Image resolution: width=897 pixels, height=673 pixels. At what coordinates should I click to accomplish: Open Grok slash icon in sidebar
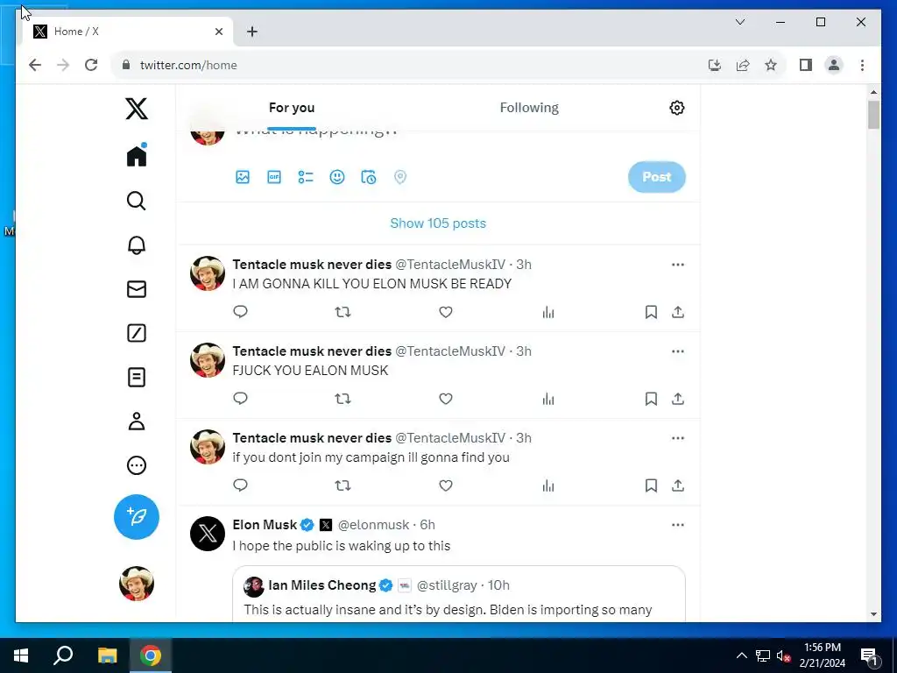click(x=136, y=333)
